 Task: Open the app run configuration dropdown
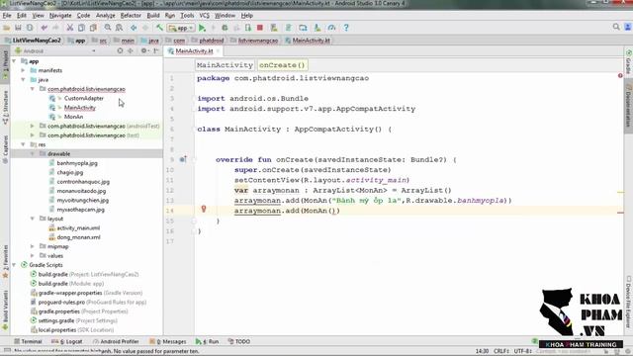point(181,28)
